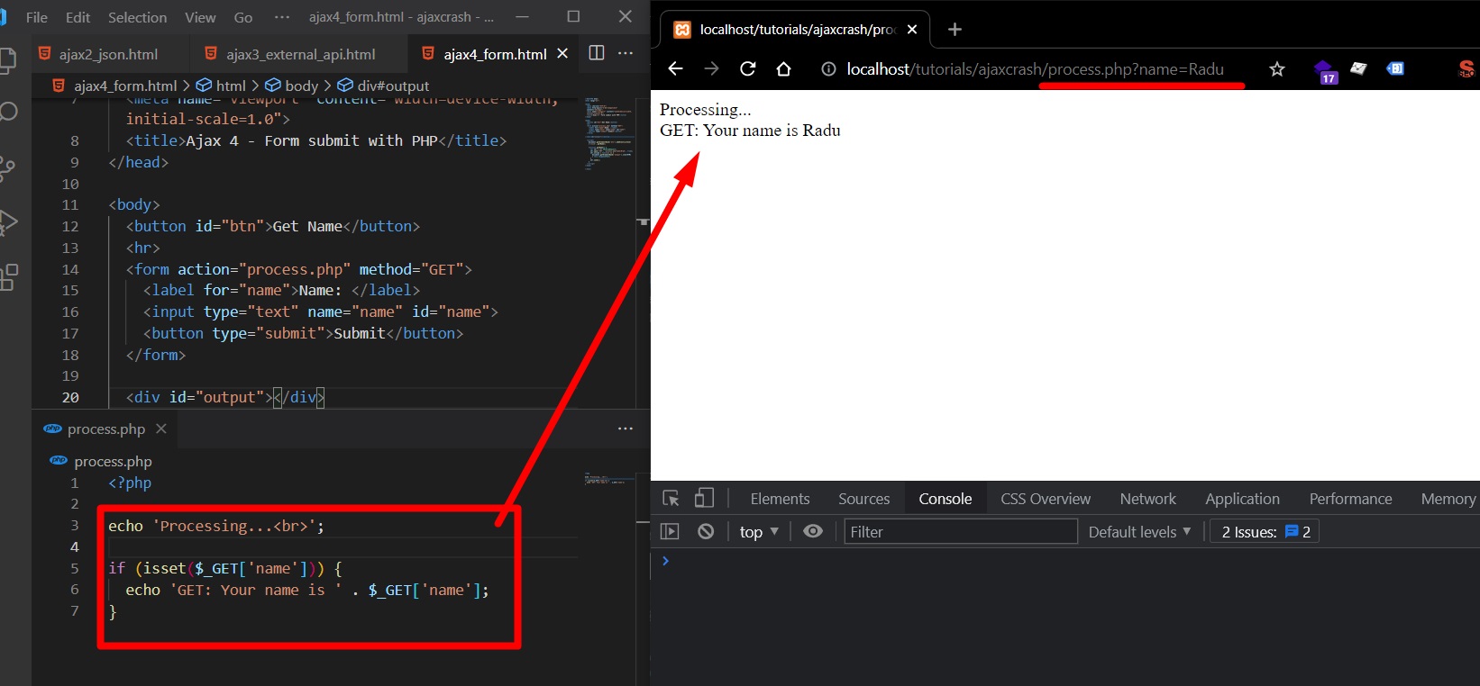This screenshot has width=1480, height=686.
Task: Open the Explorer icon in VS Code activity bar
Action: tap(7, 59)
